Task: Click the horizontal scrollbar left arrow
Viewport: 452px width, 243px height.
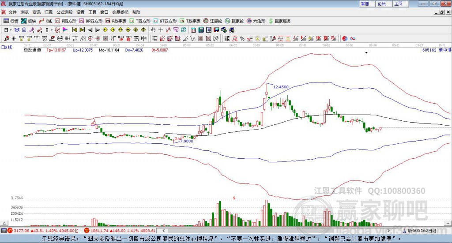Action: [163, 231]
